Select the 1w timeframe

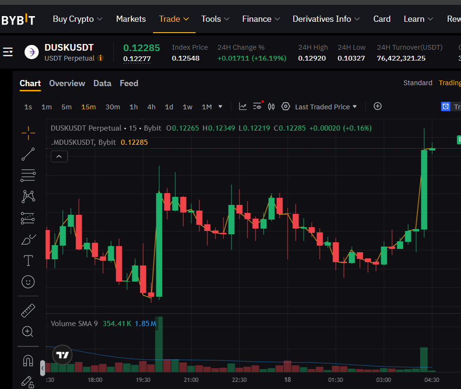coord(187,107)
